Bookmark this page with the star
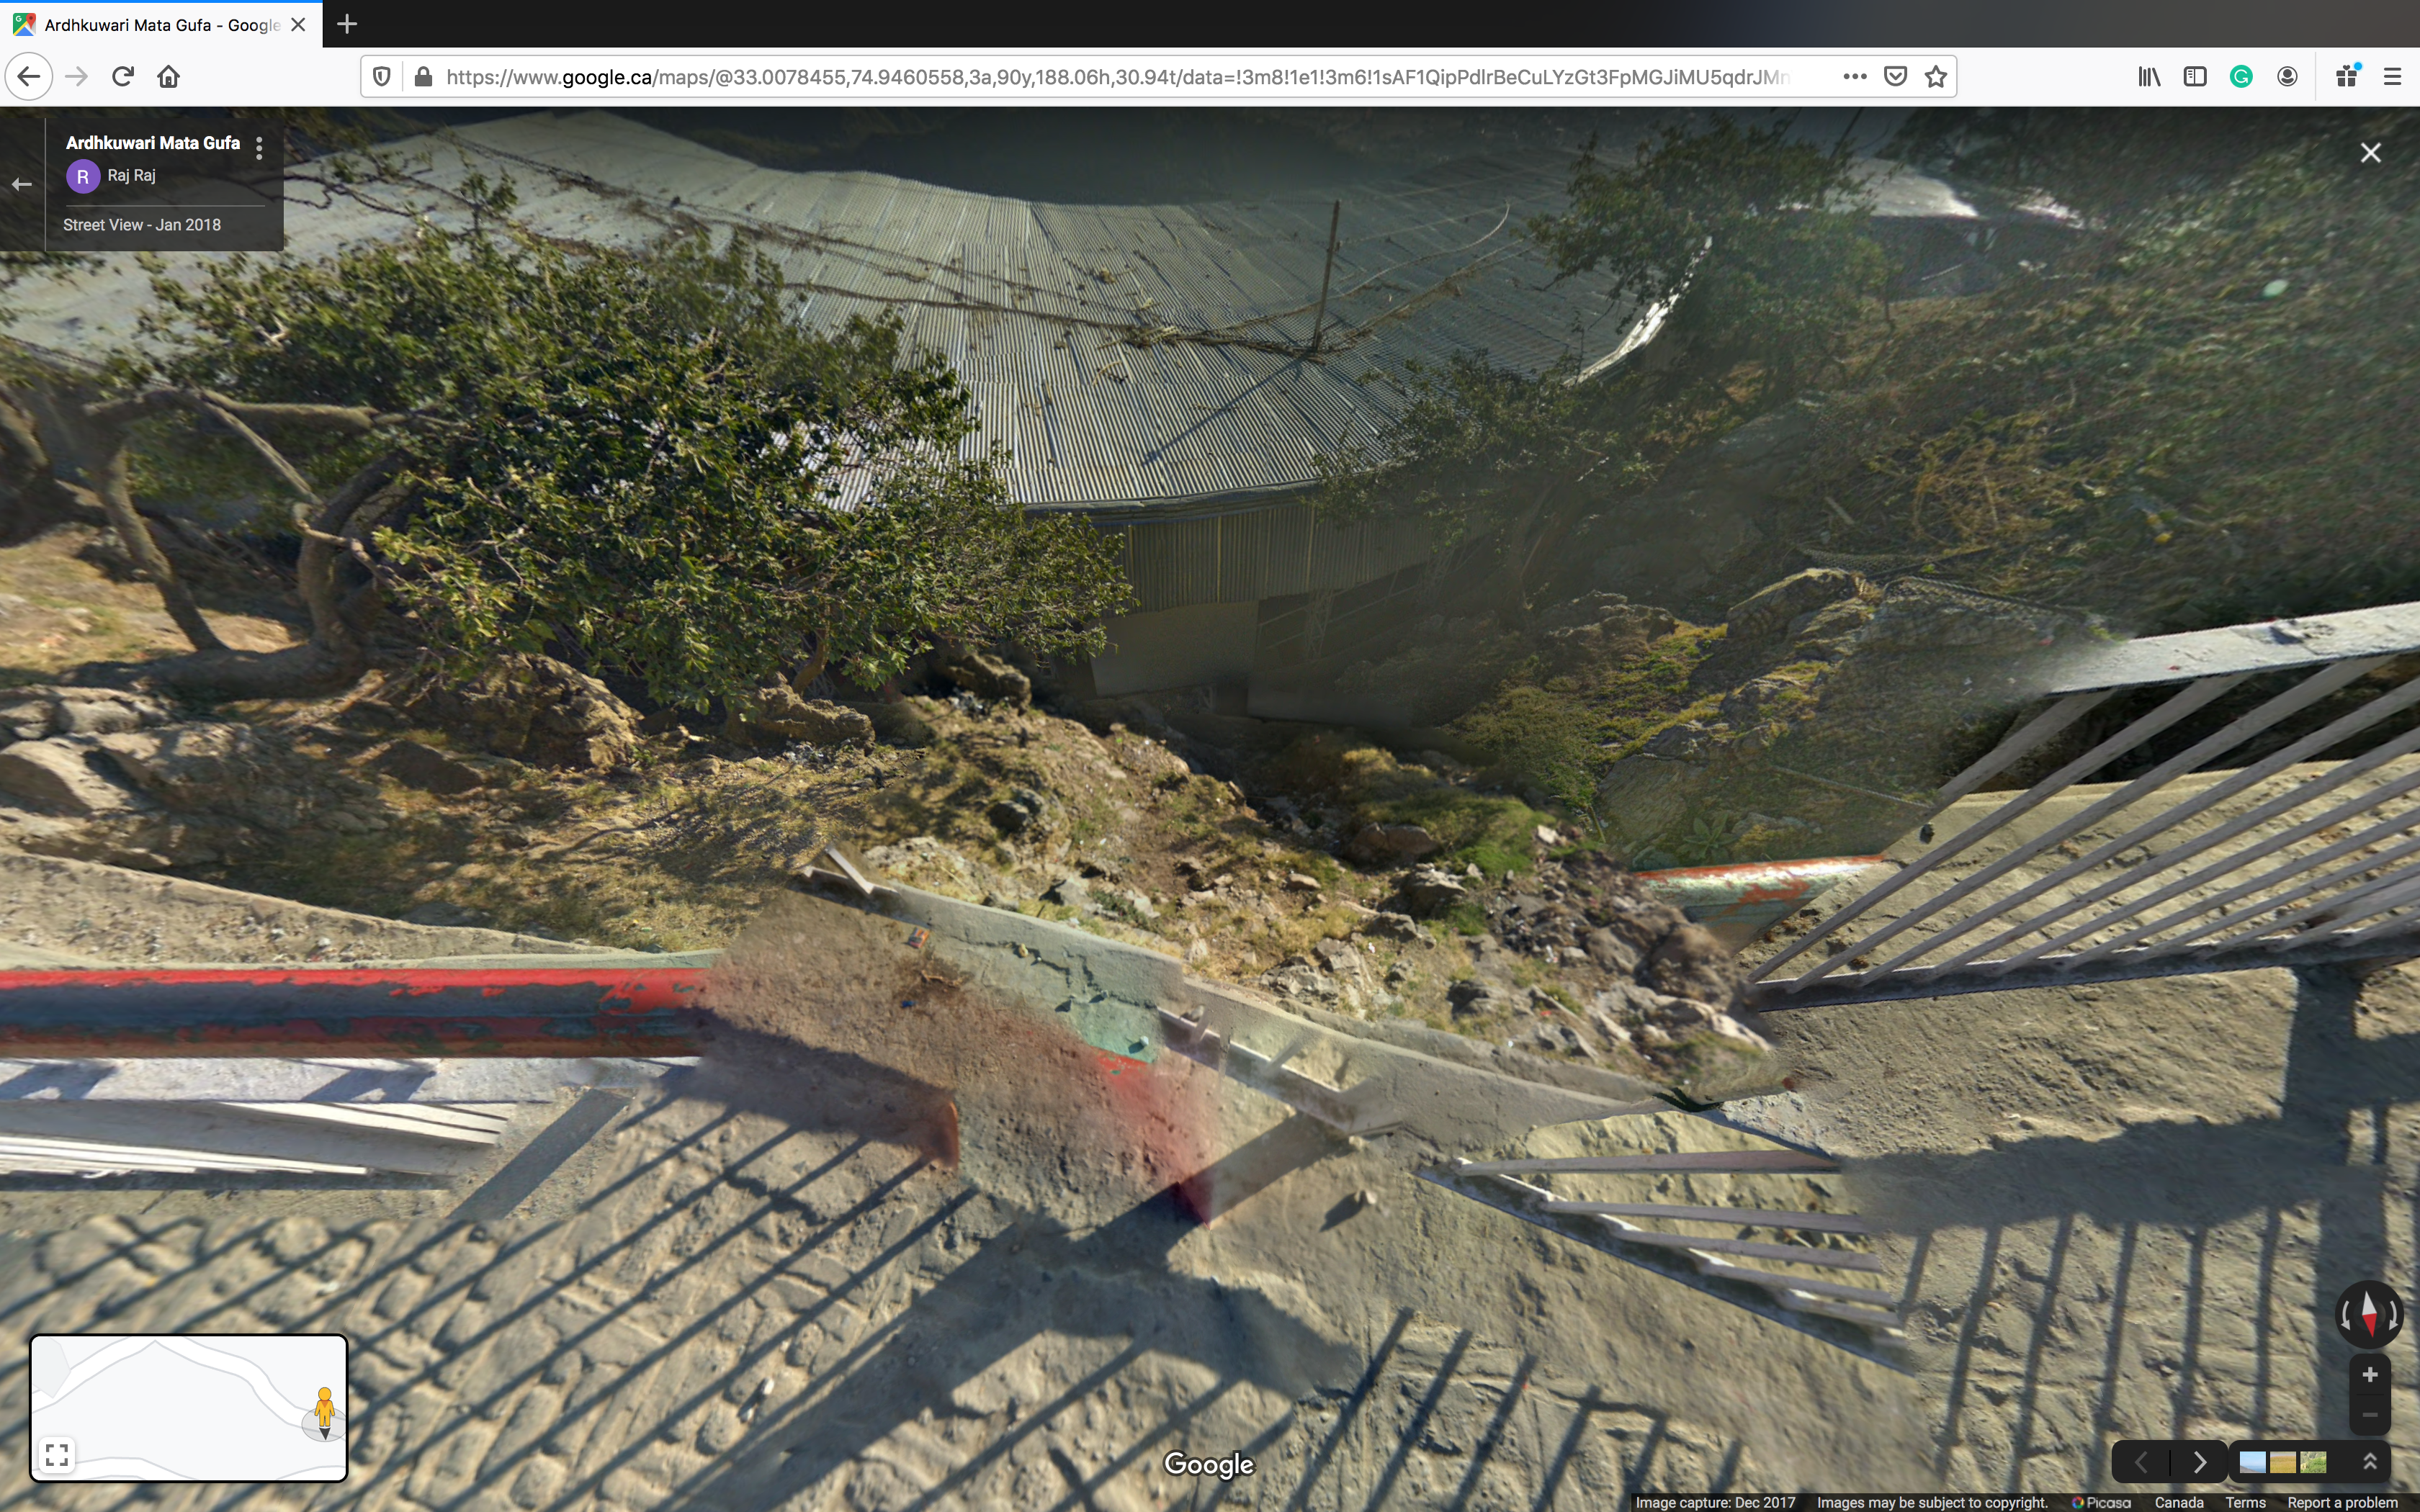This screenshot has height=1512, width=2420. click(x=1936, y=77)
